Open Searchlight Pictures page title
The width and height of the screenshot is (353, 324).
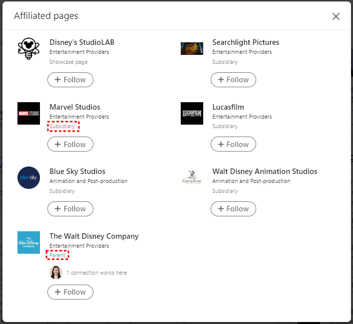click(x=246, y=42)
